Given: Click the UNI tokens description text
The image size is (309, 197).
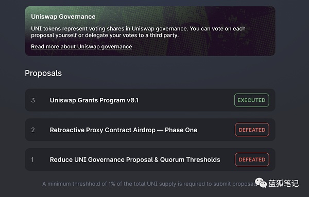Looking at the screenshot, I should tap(138, 32).
